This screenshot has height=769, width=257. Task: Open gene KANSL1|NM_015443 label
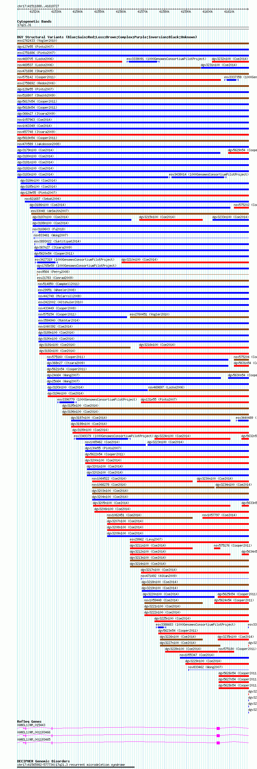point(31,725)
